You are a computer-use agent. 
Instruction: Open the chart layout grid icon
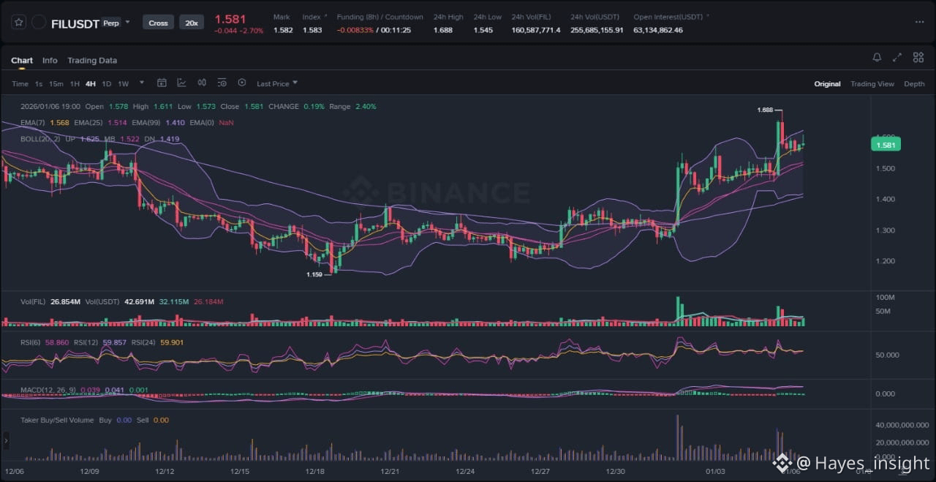coord(917,58)
